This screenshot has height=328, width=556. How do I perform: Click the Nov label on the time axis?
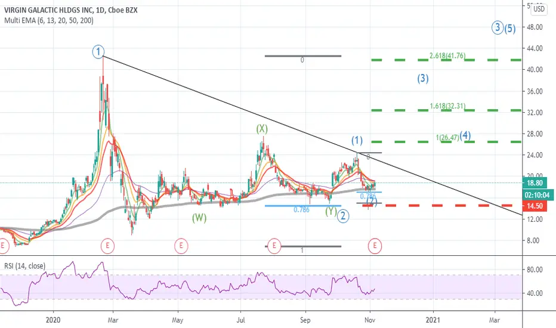[370, 320]
